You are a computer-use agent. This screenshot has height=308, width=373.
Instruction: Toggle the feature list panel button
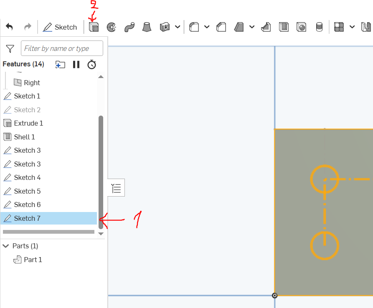pos(116,188)
